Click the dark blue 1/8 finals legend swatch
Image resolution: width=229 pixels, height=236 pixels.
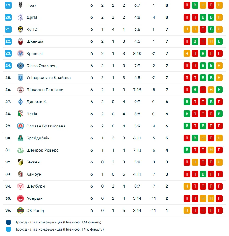(9, 222)
